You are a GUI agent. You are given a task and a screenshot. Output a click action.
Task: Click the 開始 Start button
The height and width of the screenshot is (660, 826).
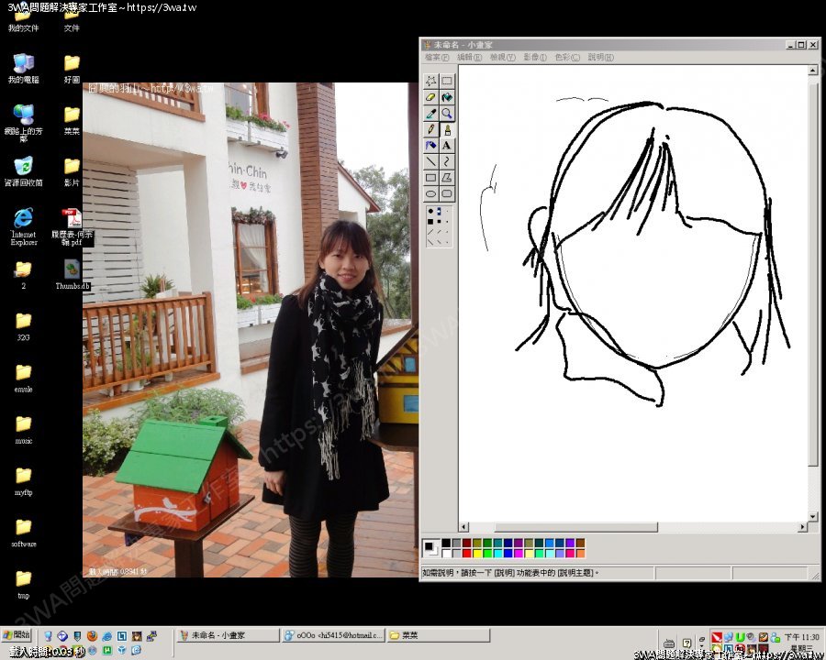17,635
